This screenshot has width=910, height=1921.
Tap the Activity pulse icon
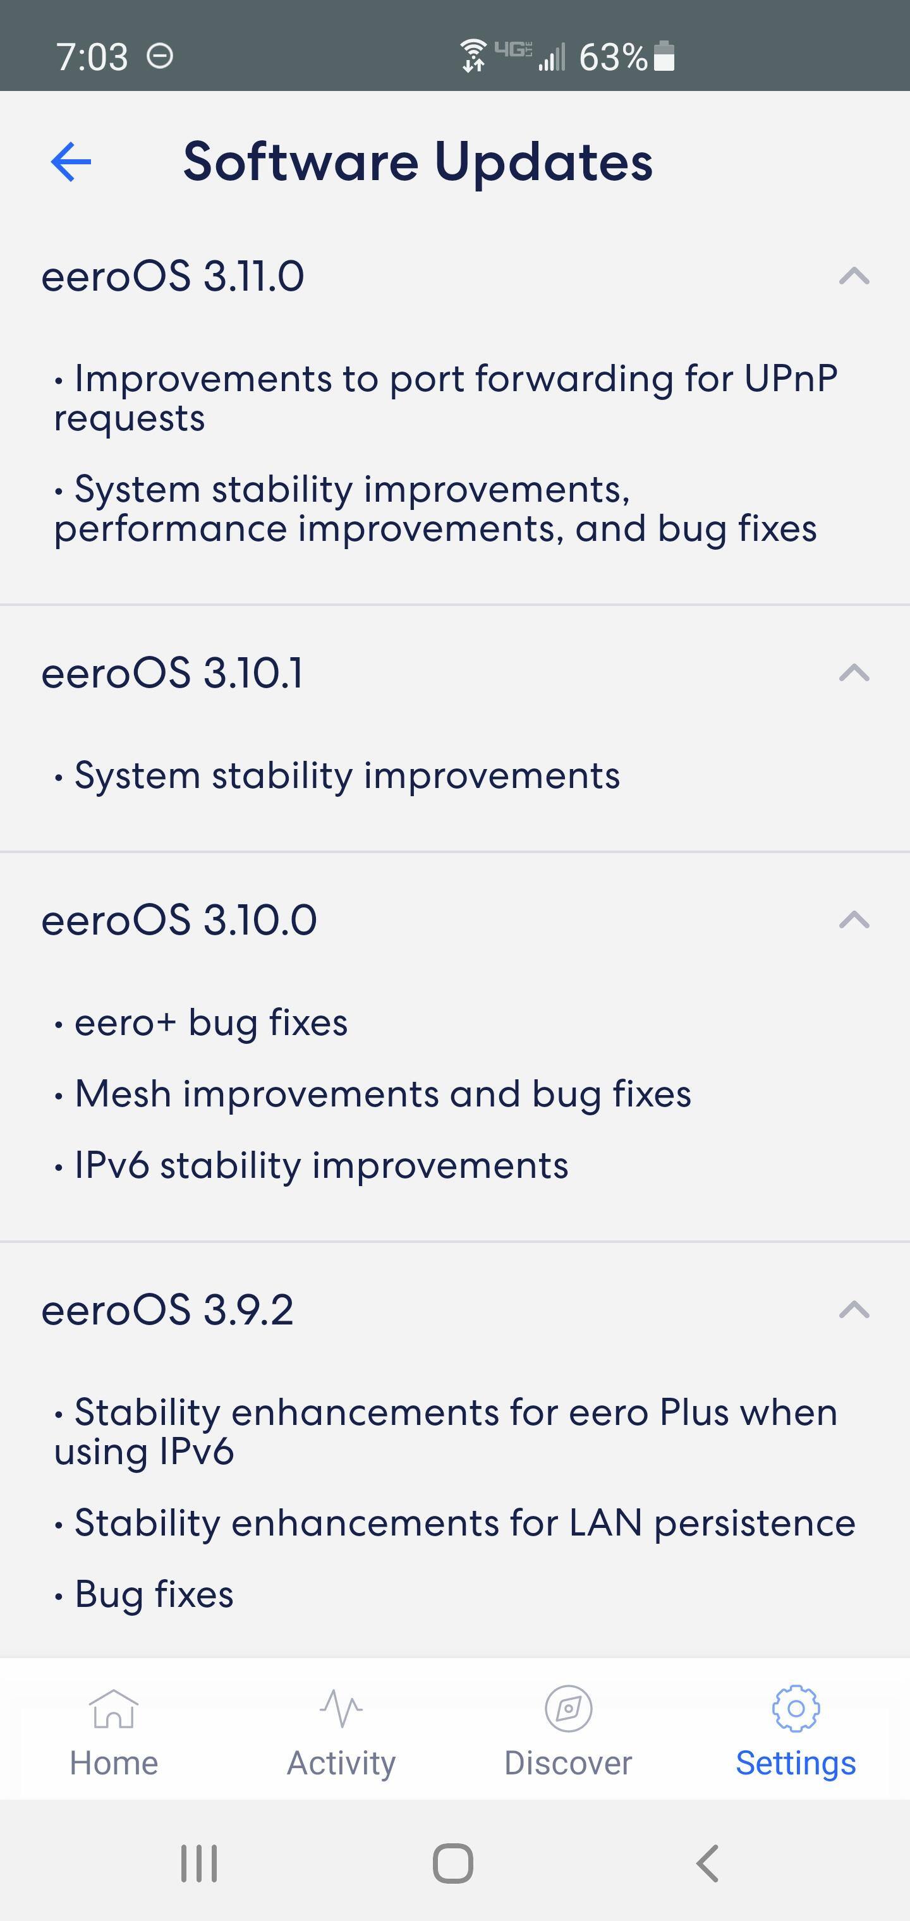click(341, 1707)
